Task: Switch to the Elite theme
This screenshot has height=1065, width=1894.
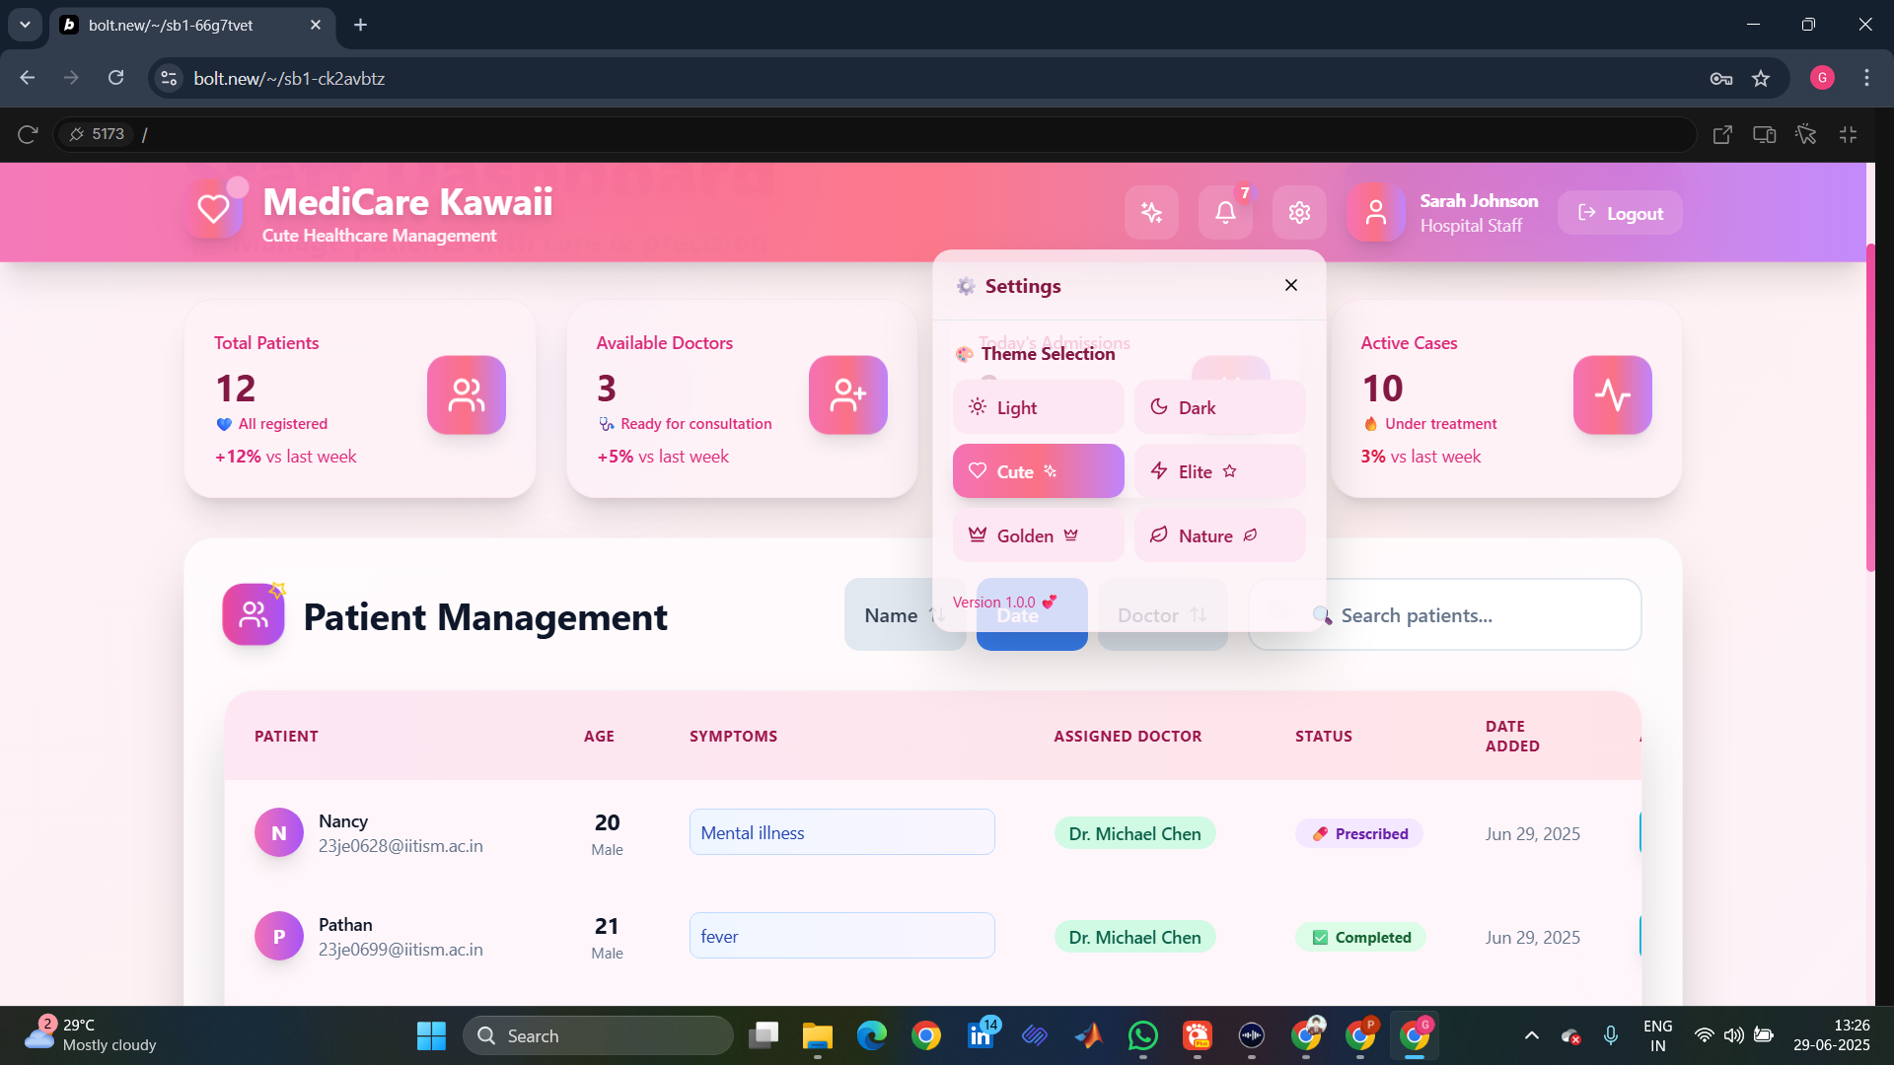Action: click(1219, 471)
